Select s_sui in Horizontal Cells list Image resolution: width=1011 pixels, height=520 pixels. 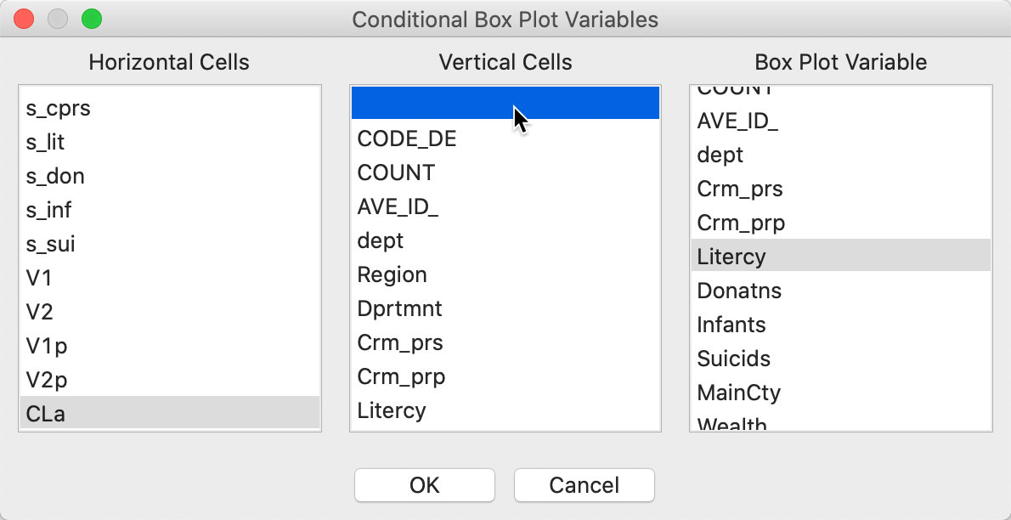point(170,245)
